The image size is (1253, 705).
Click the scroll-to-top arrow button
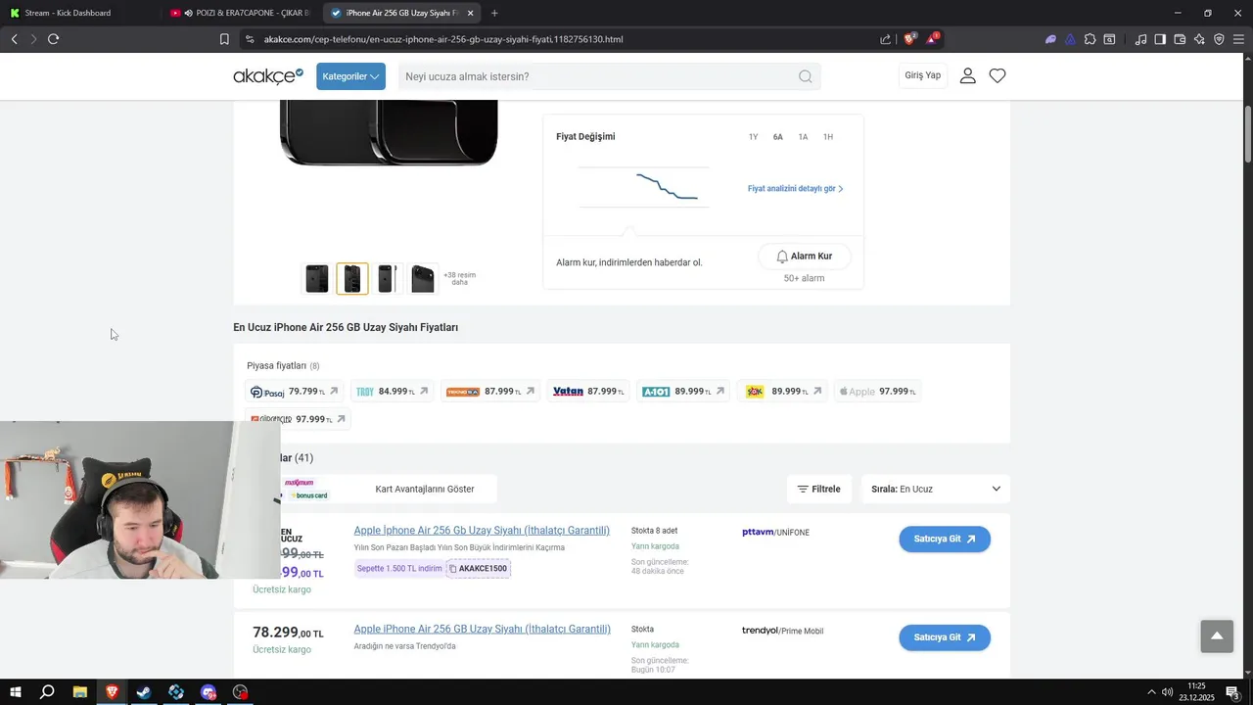point(1217,636)
